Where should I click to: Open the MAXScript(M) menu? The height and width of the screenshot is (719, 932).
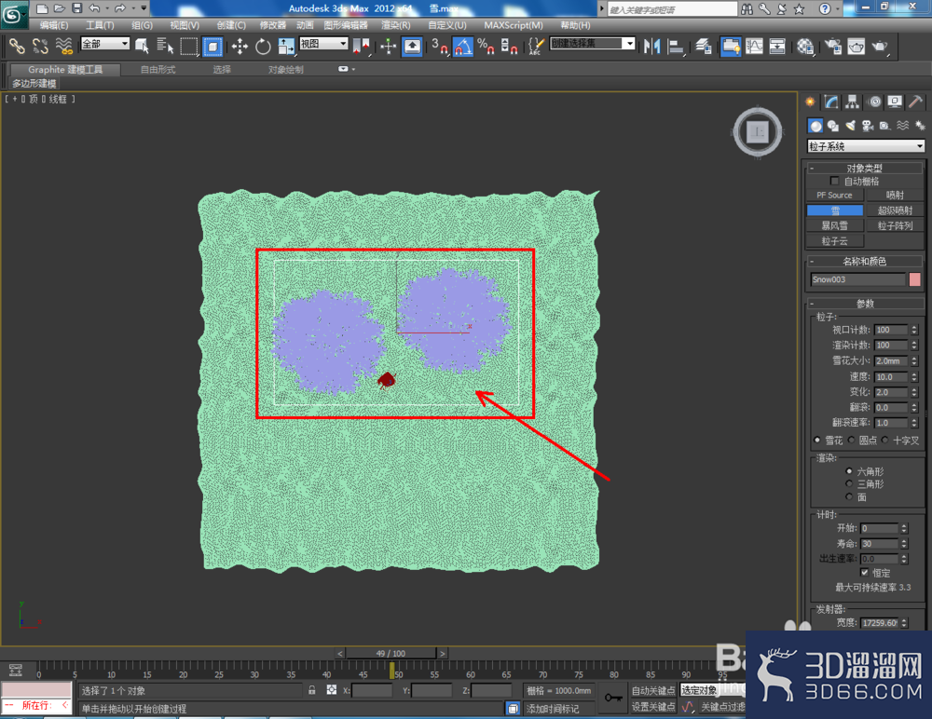tap(513, 25)
